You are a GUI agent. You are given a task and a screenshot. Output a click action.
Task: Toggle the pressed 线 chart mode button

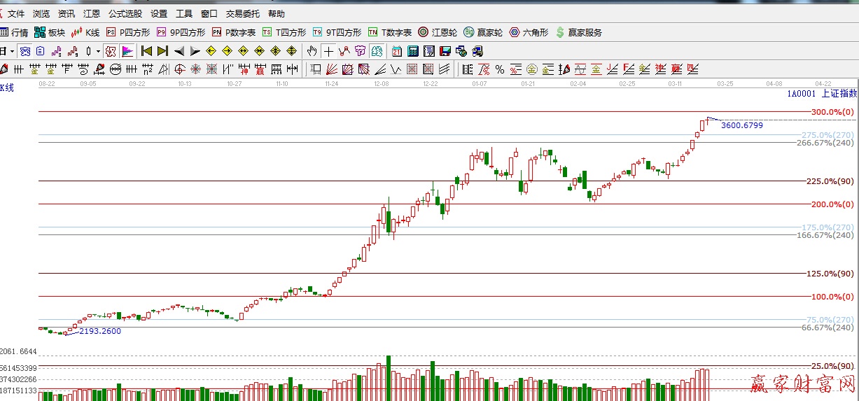coord(111,51)
